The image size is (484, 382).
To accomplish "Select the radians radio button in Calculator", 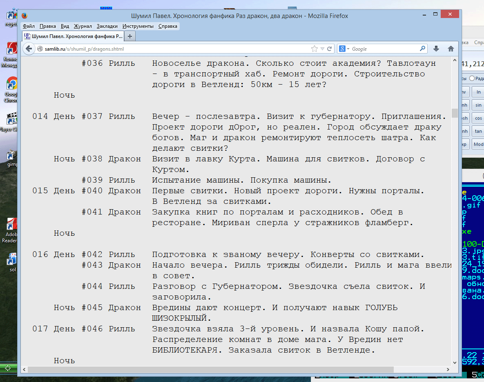I will tap(472, 78).
